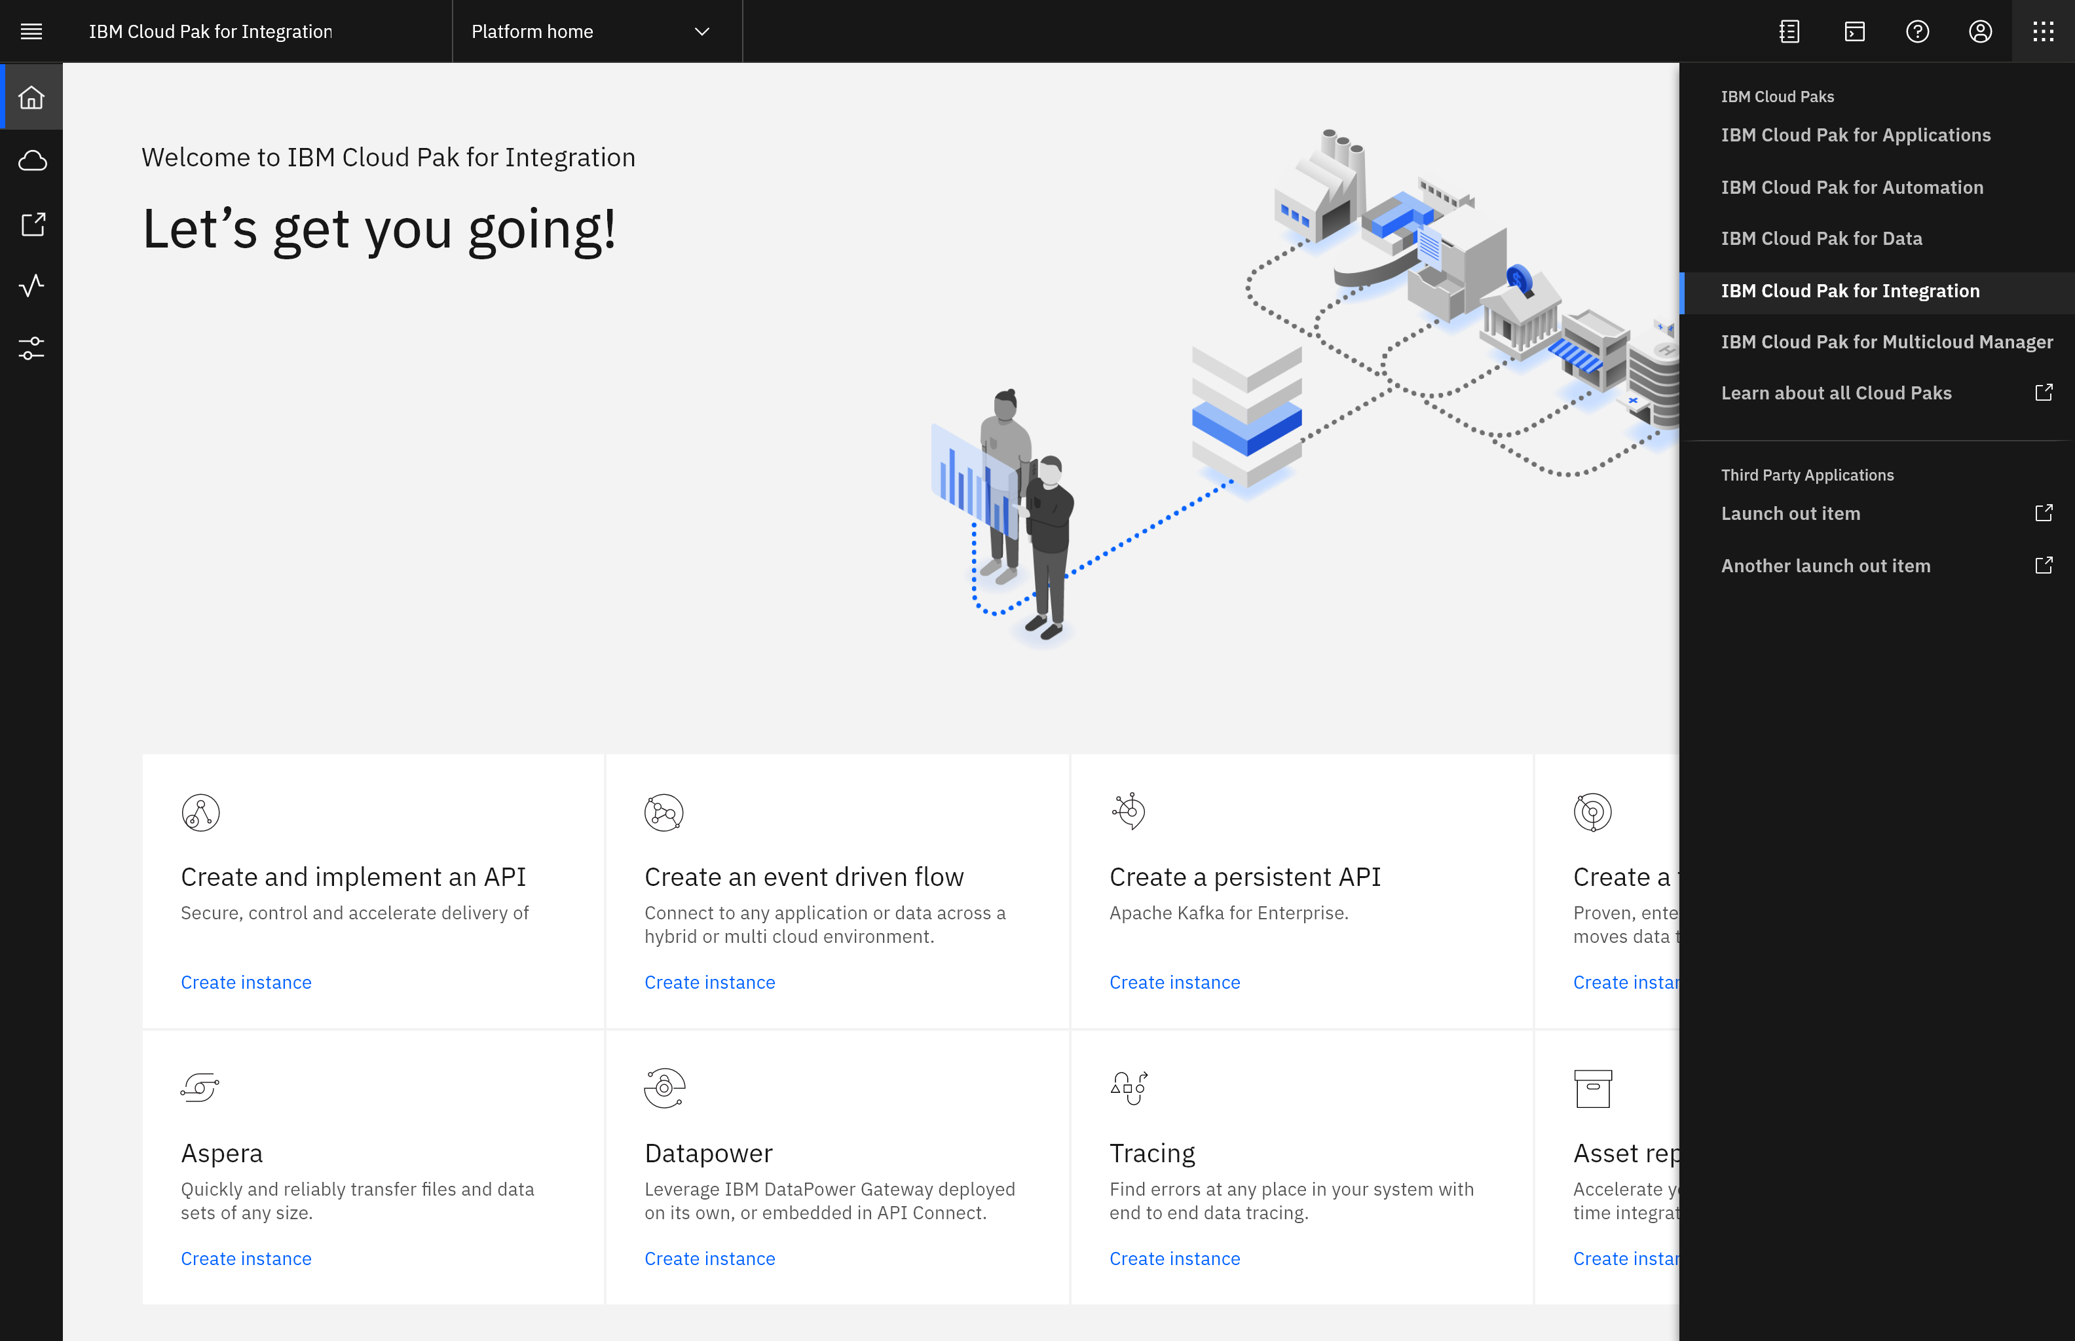Select the Home icon in sidebar
Image resolution: width=2075 pixels, height=1341 pixels.
click(31, 97)
